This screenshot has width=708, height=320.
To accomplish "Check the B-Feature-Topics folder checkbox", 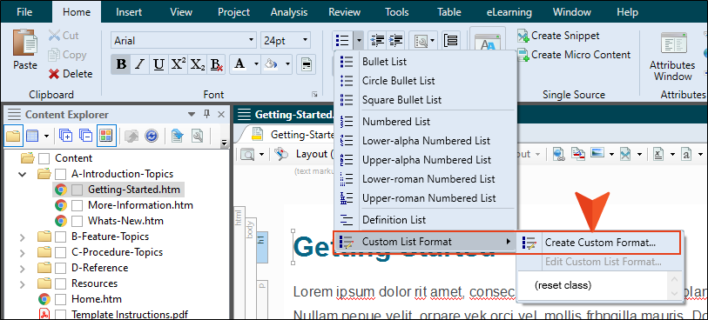I will click(x=60, y=237).
